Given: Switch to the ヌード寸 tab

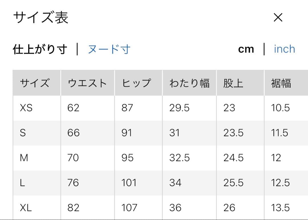Looking at the screenshot, I should pyautogui.click(x=109, y=49).
